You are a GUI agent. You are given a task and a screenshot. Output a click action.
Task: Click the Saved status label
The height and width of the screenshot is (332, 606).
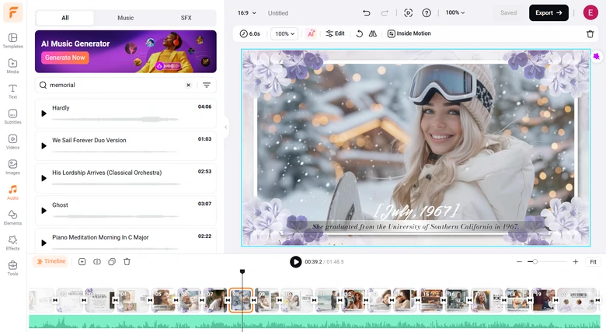(508, 12)
